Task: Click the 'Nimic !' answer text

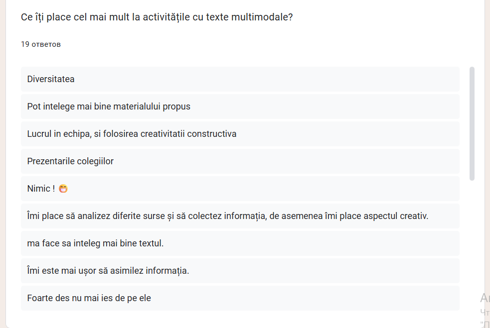Action: click(x=41, y=189)
